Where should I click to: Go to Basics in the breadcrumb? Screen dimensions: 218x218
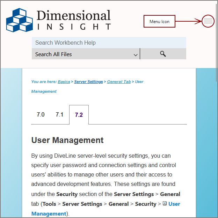64,82
